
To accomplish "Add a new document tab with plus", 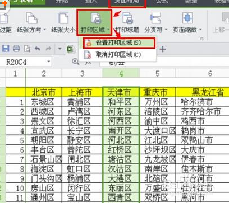I will coord(163,49).
